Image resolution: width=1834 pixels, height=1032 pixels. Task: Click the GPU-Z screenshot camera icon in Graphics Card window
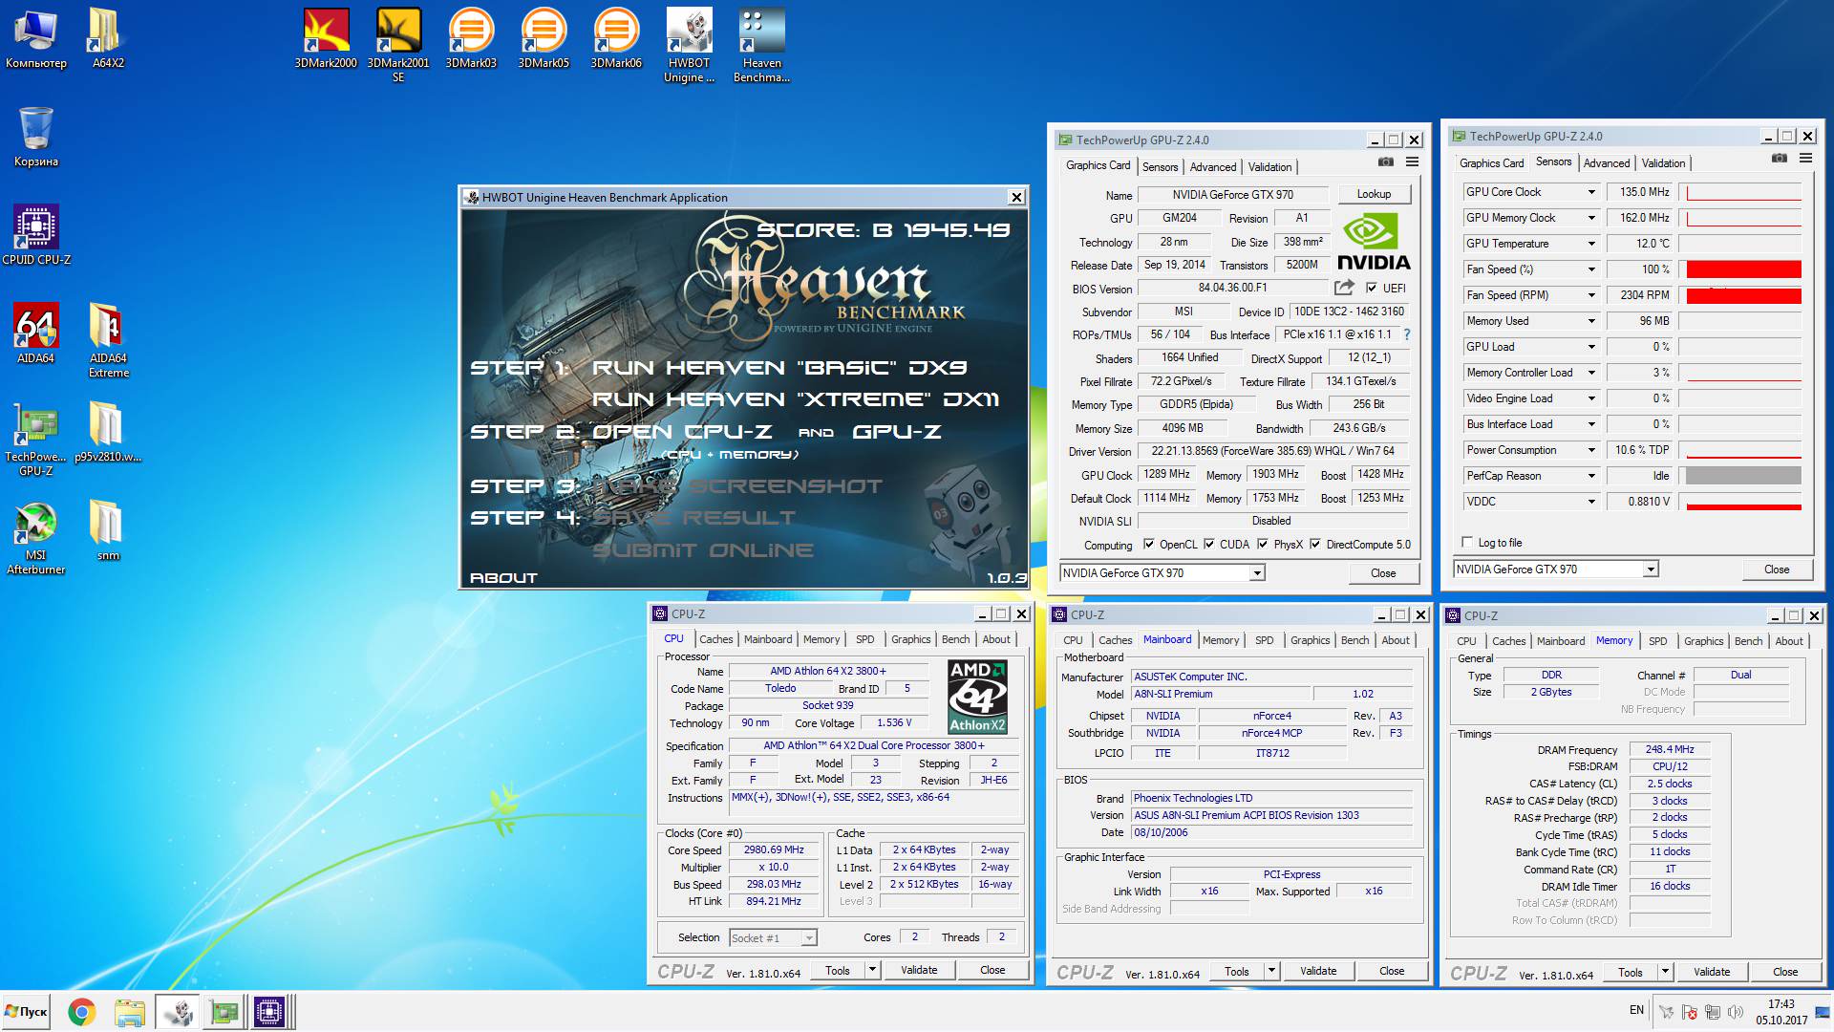point(1386,161)
